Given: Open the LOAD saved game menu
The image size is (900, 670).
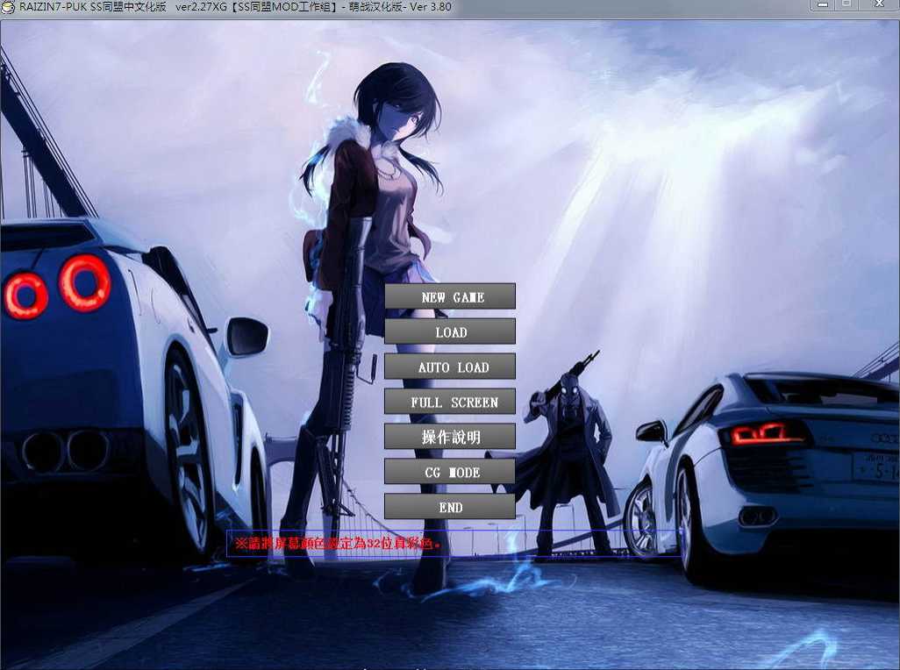Looking at the screenshot, I should [x=450, y=331].
